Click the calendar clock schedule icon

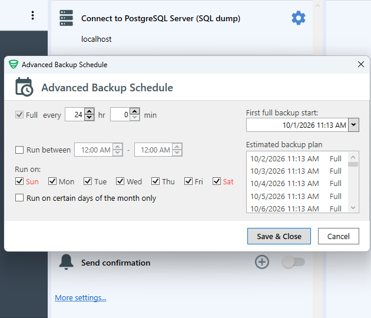24,87
